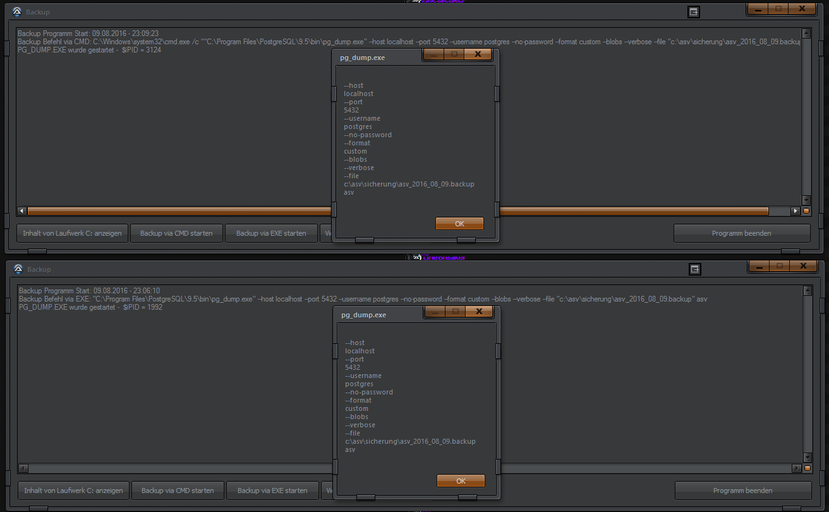Click the orange corner button in lower log panel

[x=808, y=468]
